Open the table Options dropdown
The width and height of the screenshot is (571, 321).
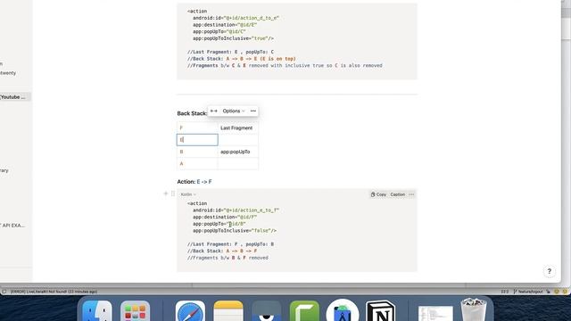coord(234,111)
